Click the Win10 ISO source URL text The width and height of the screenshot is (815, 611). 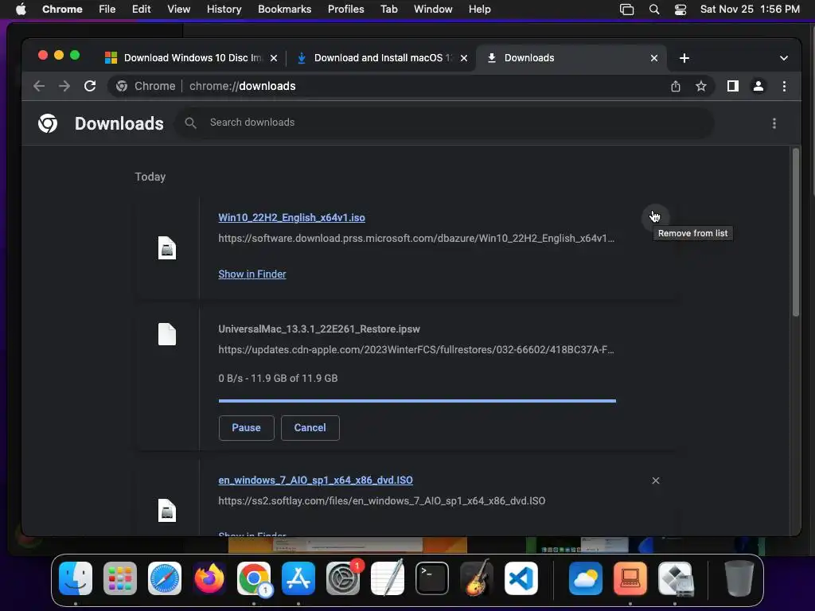pos(416,239)
